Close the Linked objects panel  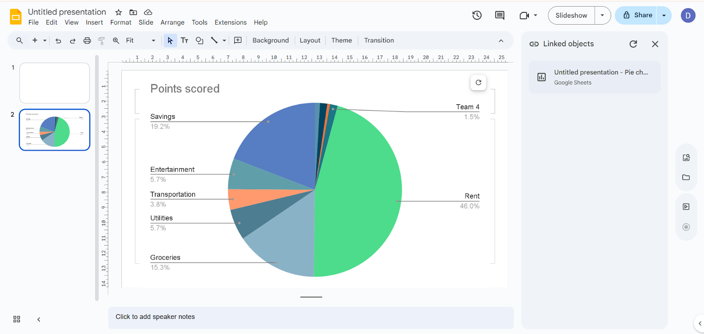655,44
